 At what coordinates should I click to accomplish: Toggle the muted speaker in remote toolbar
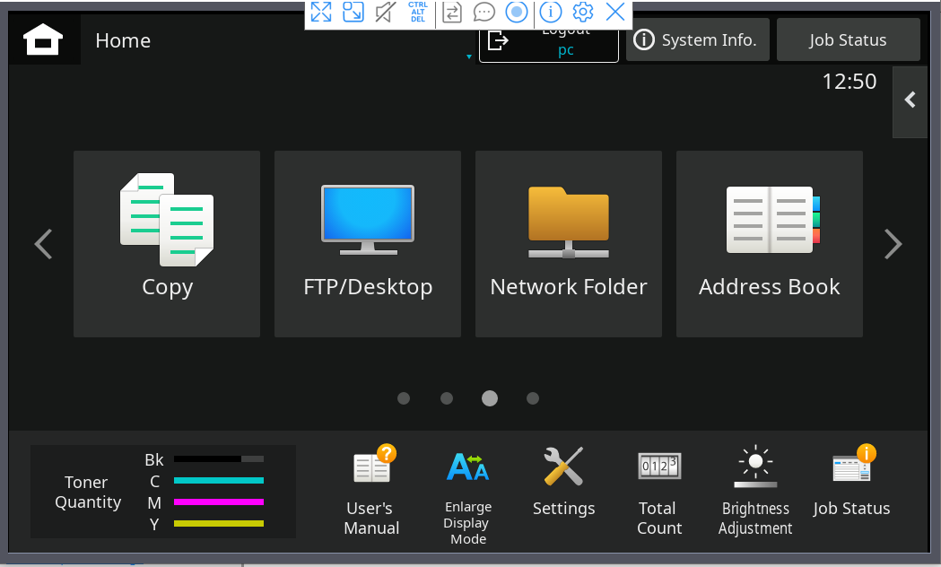tap(386, 12)
